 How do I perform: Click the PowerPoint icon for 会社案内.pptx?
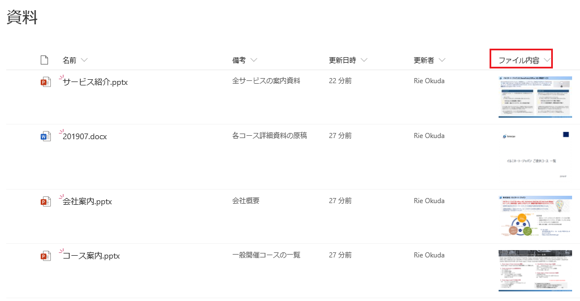pyautogui.click(x=45, y=201)
